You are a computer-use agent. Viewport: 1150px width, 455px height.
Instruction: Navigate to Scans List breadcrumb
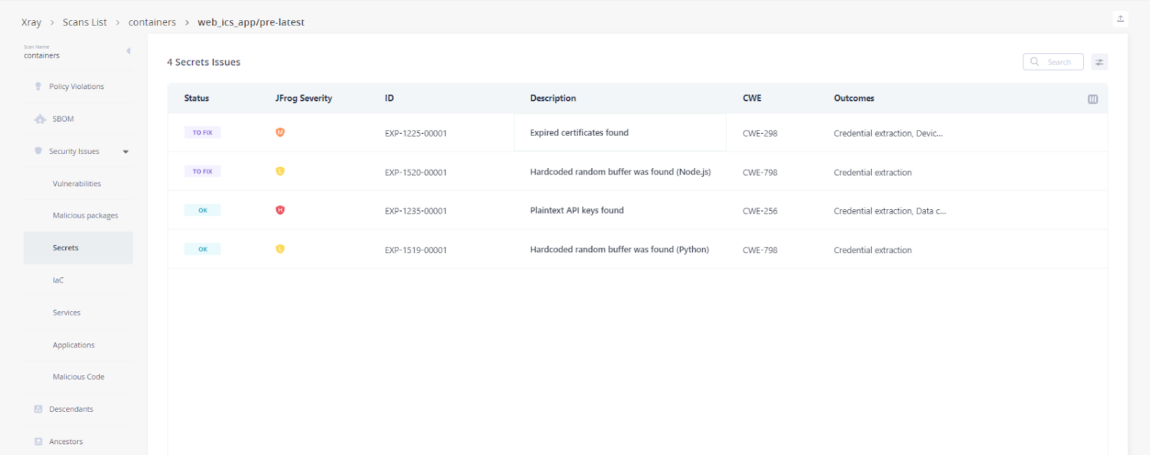click(x=85, y=22)
